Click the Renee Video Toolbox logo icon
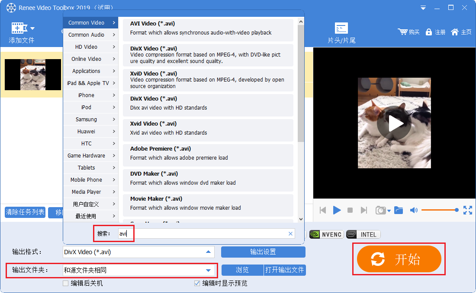 (x=11, y=8)
